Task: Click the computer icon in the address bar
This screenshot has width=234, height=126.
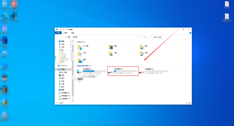Action: [69, 37]
